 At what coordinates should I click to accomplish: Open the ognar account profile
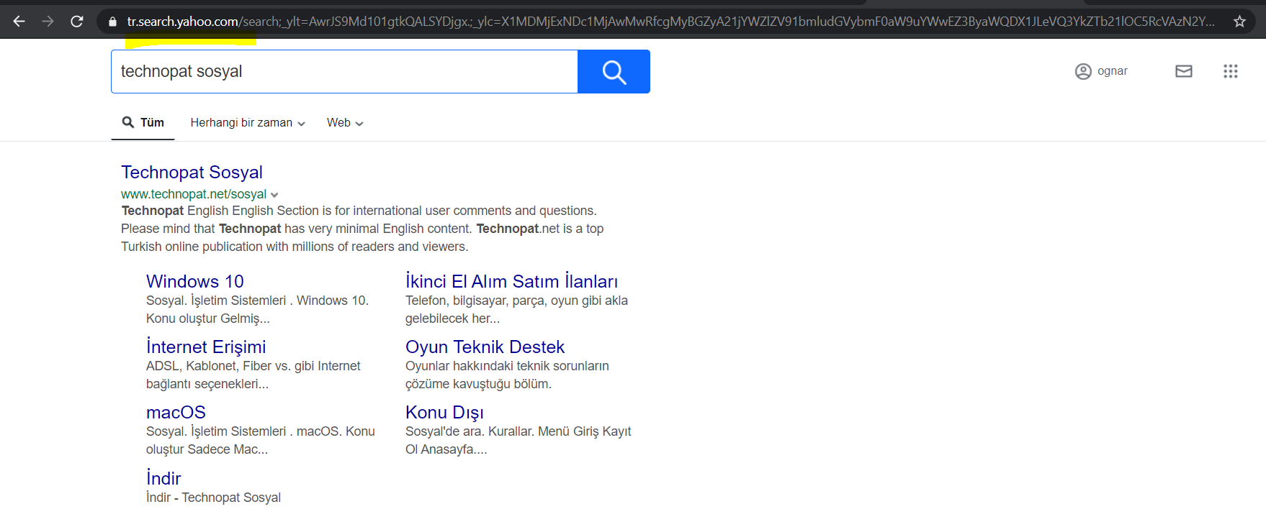[x=1101, y=71]
